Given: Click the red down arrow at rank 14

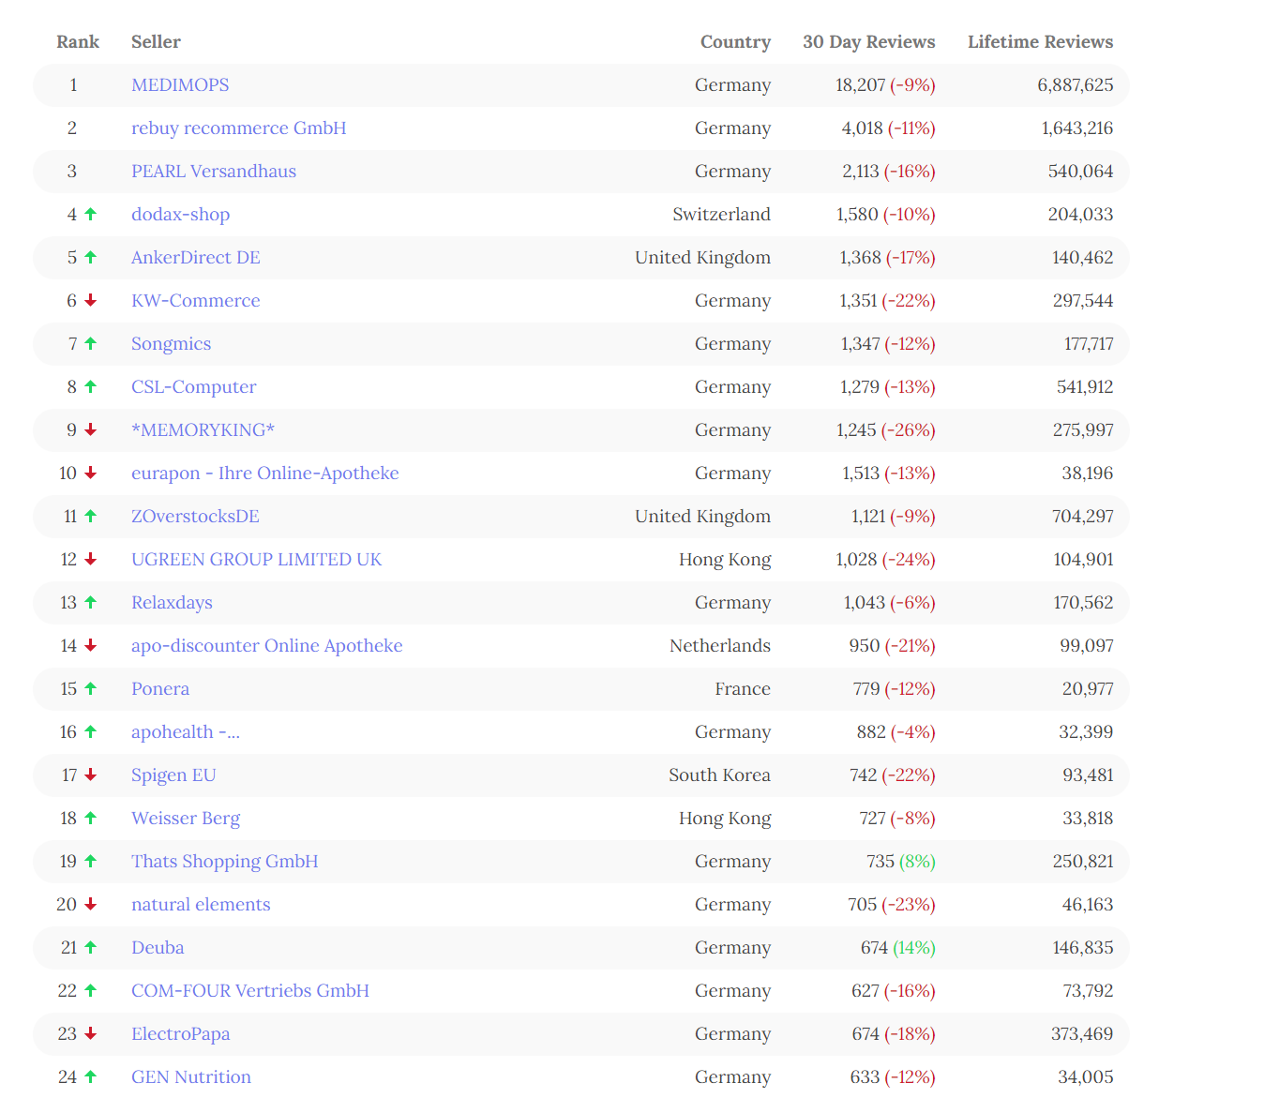Looking at the screenshot, I should click(x=91, y=645).
